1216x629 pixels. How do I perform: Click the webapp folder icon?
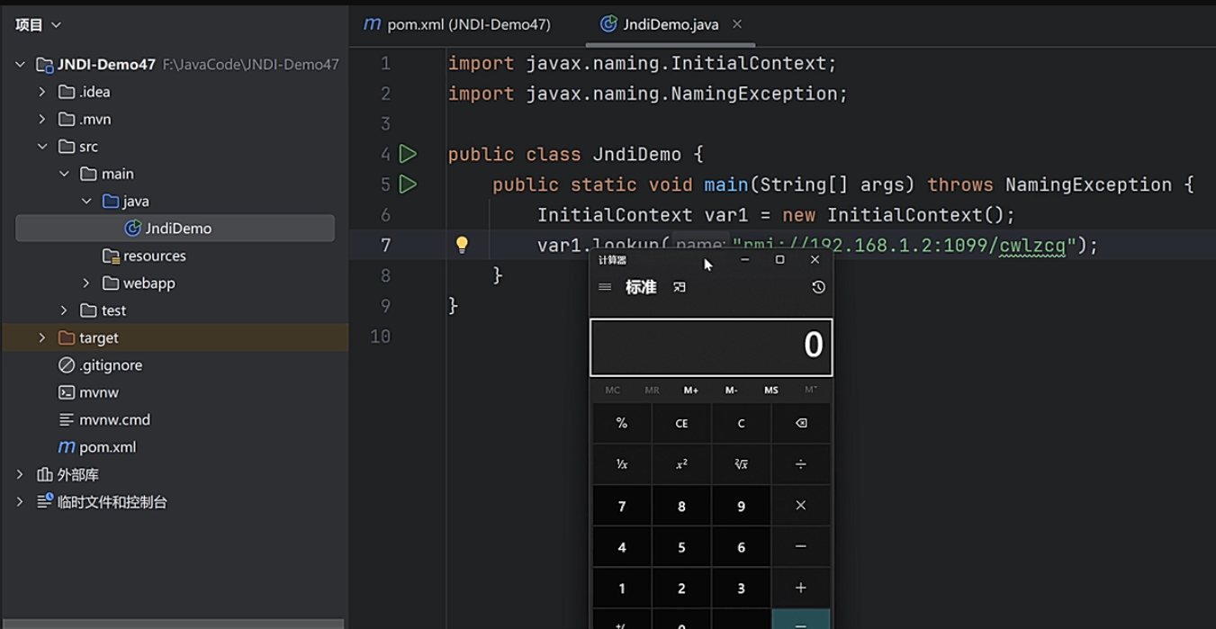coord(111,283)
